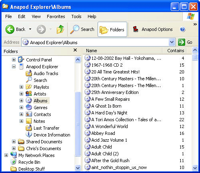Close the Folders pane
The image size is (200, 173).
(x=75, y=50)
